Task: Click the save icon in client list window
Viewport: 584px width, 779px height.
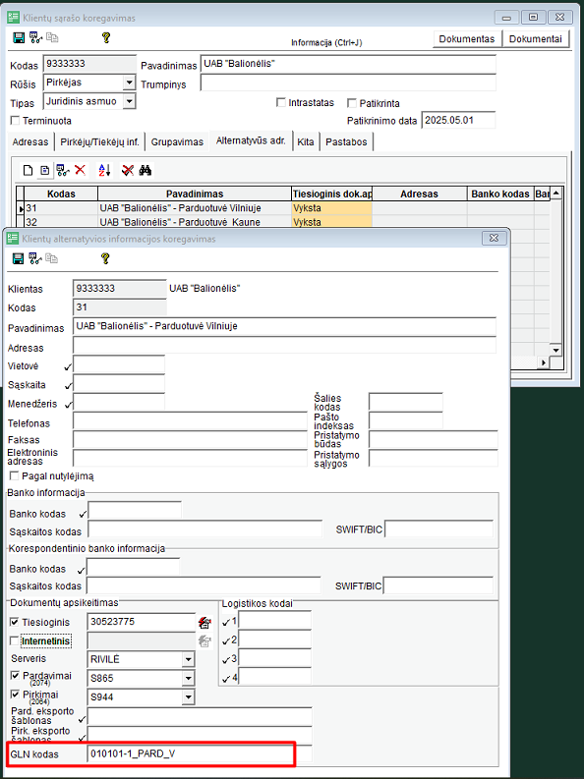Action: (19, 37)
